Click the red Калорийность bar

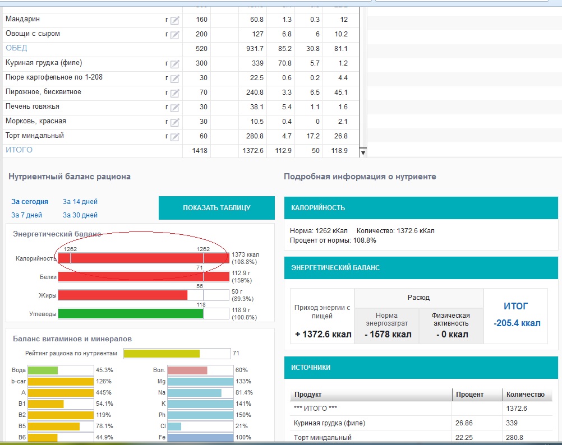[x=143, y=258]
